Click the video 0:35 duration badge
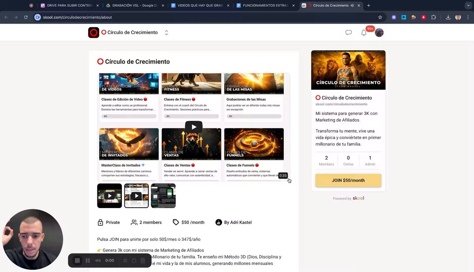 pyautogui.click(x=283, y=176)
